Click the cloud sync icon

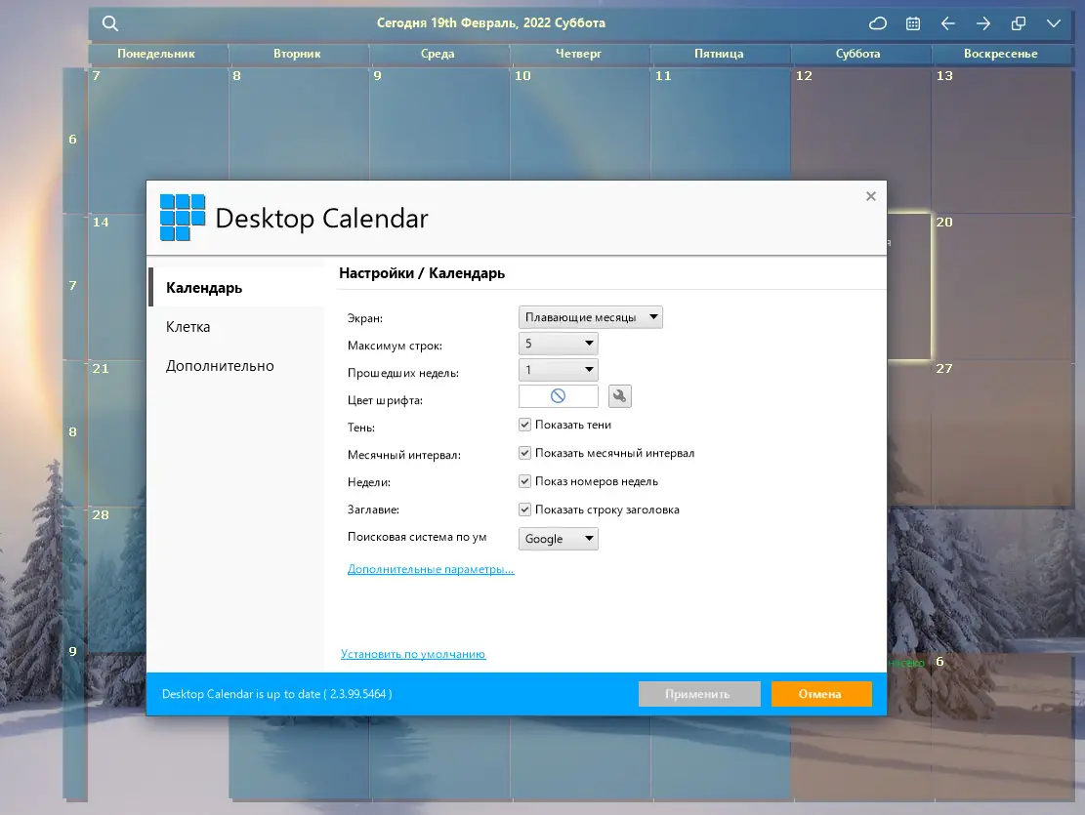click(x=877, y=23)
